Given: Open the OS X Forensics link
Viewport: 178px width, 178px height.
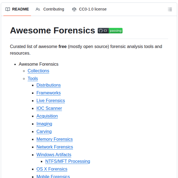Looking at the screenshot, I should pyautogui.click(x=52, y=169).
